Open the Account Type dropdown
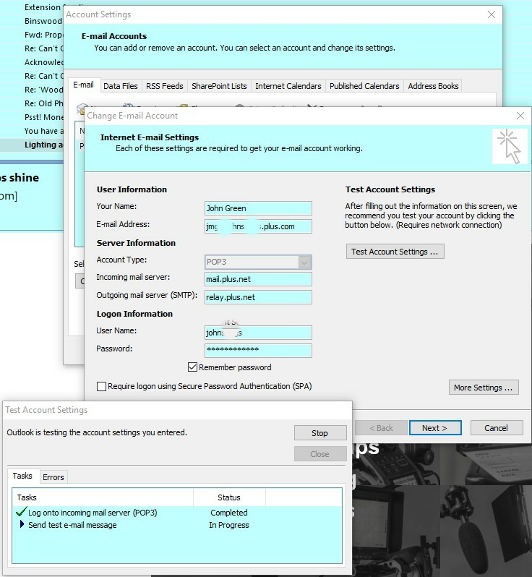The width and height of the screenshot is (532, 577). click(305, 262)
